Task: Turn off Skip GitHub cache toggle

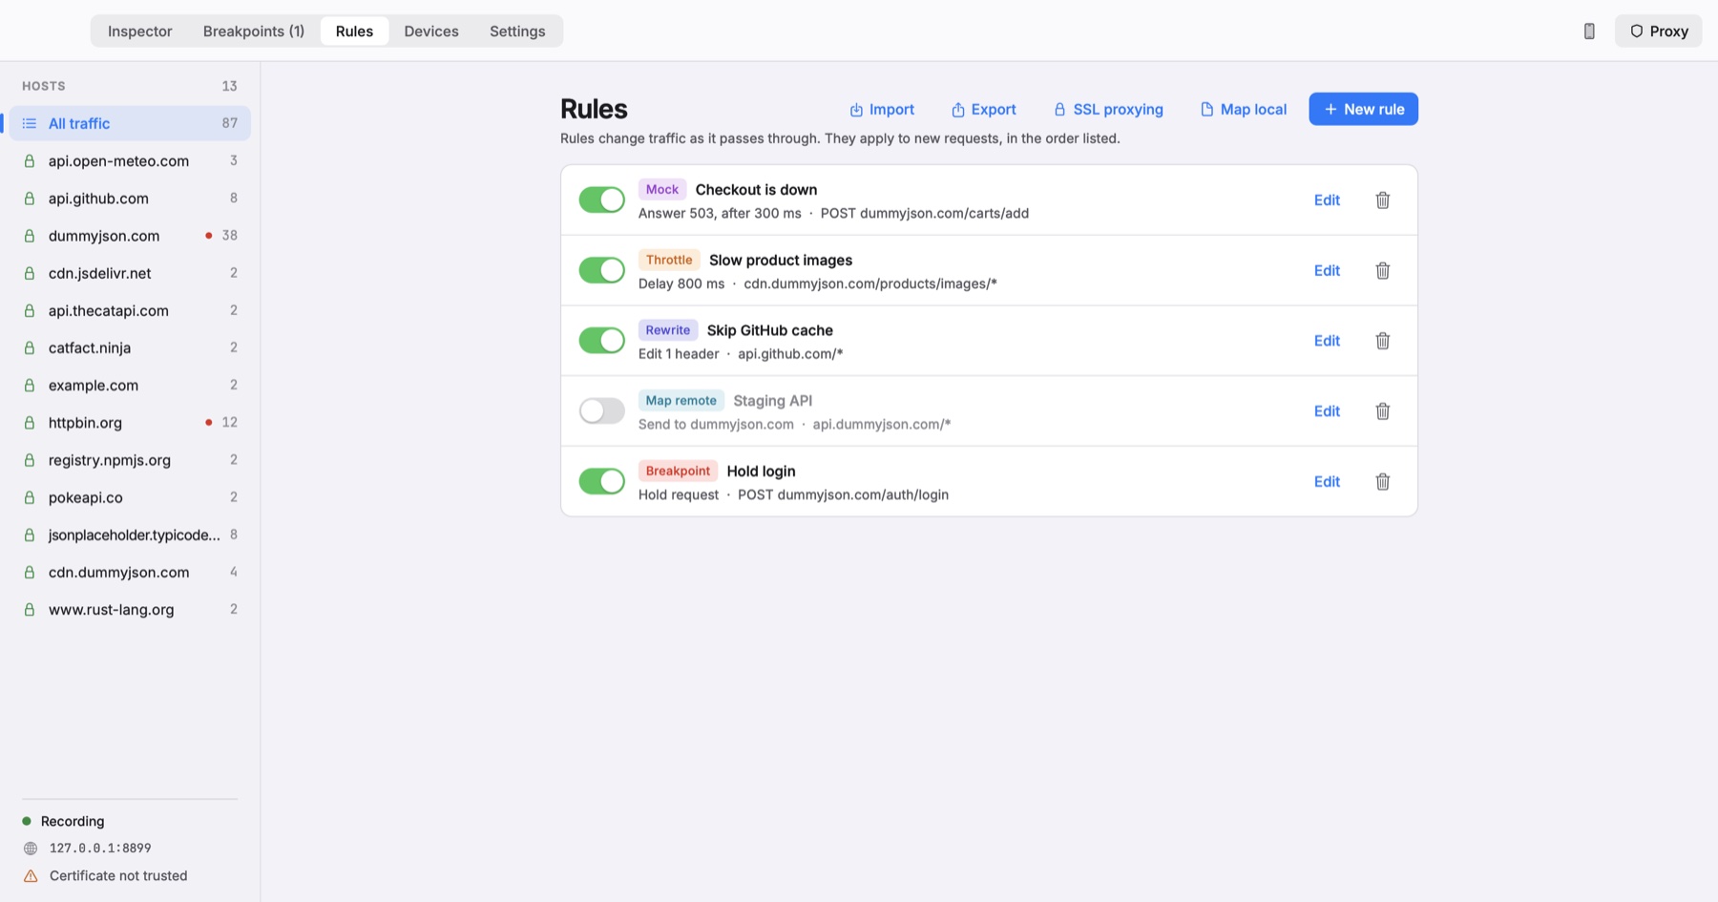Action: click(601, 341)
